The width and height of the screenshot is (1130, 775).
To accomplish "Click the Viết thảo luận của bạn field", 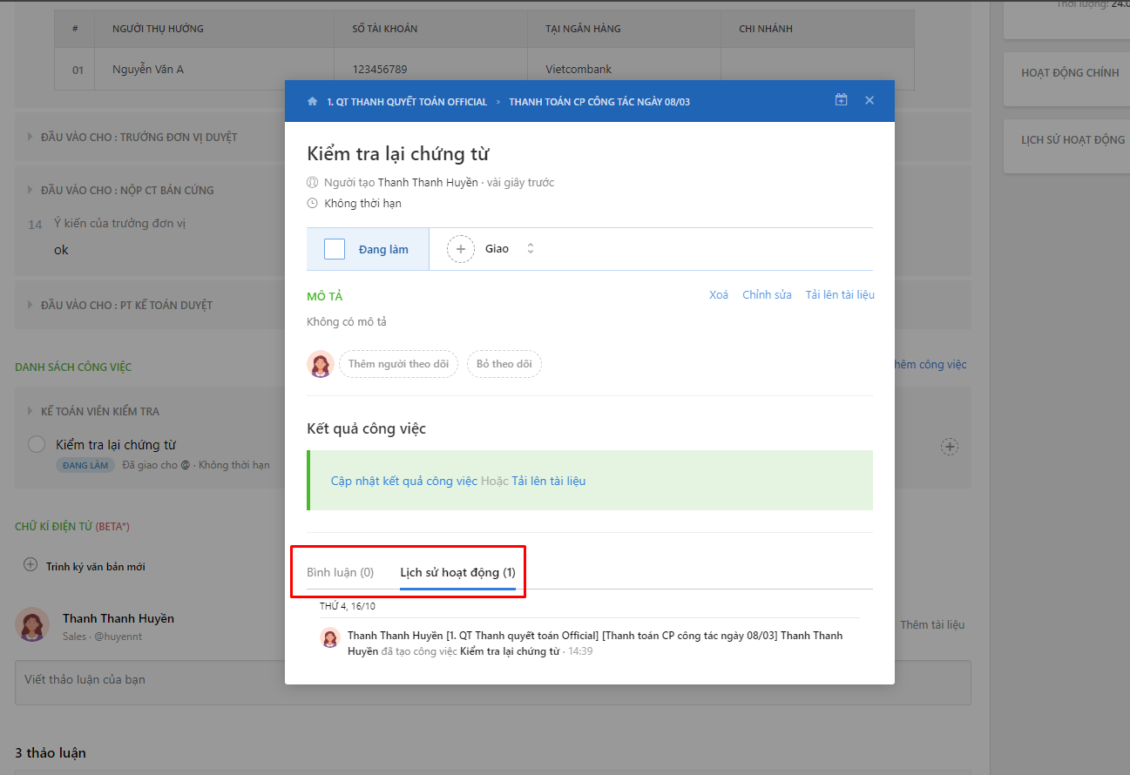I will point(493,683).
